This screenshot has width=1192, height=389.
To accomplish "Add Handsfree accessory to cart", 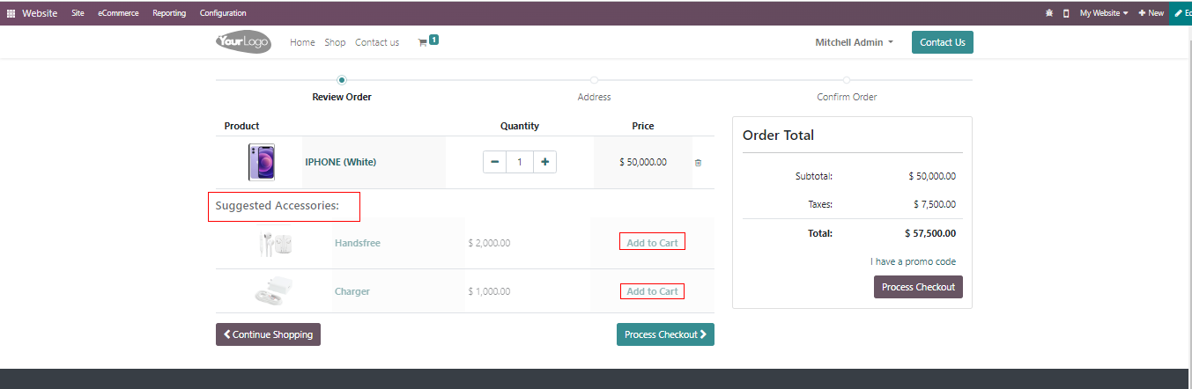I will pos(652,243).
